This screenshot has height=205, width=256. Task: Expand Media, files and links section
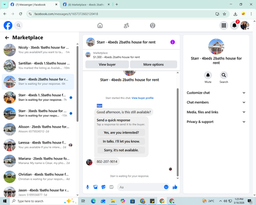tap(216, 112)
